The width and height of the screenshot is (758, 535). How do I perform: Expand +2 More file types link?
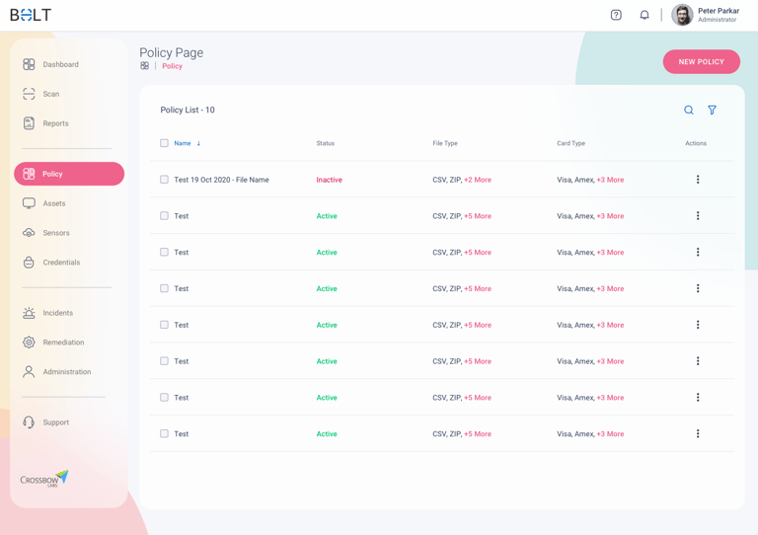pos(478,180)
